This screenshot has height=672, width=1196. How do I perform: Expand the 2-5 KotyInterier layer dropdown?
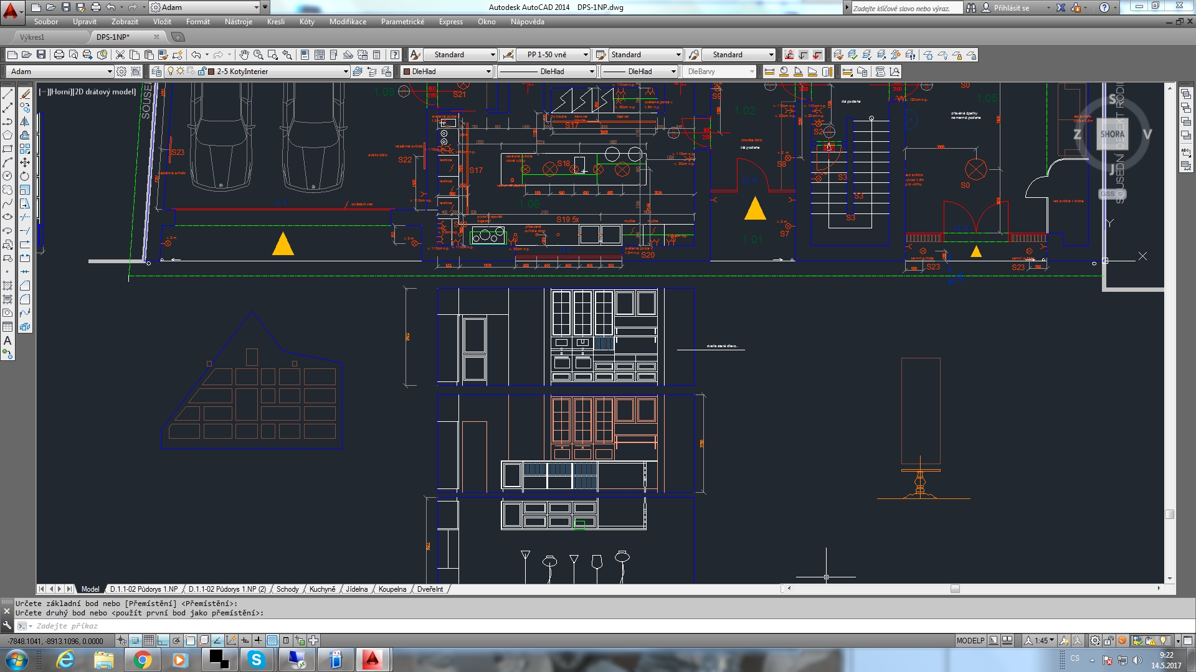346,72
